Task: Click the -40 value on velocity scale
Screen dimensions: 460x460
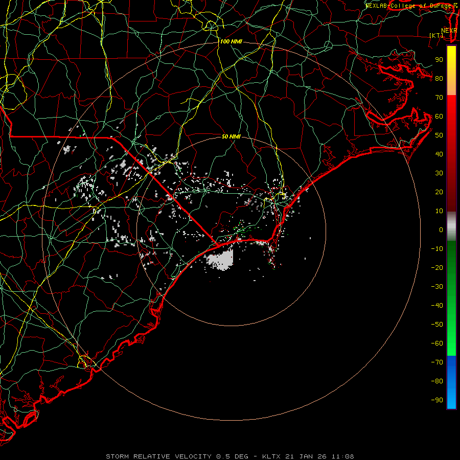Action: 437,306
